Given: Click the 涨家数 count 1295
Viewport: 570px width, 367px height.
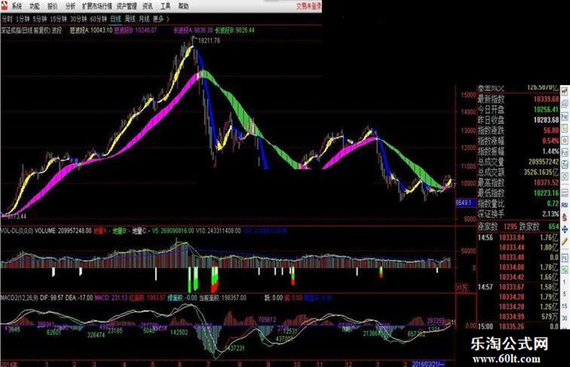Looking at the screenshot, I should (x=510, y=227).
